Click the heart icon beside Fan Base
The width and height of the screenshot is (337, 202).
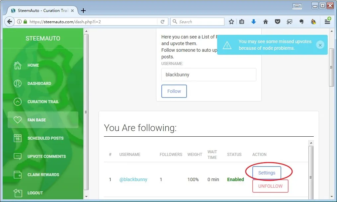coord(18,120)
